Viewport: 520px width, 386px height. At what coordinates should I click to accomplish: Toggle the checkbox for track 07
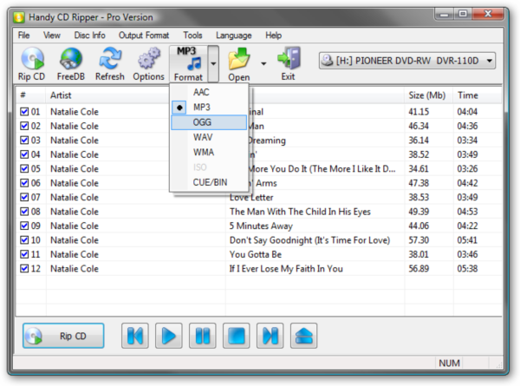click(24, 197)
